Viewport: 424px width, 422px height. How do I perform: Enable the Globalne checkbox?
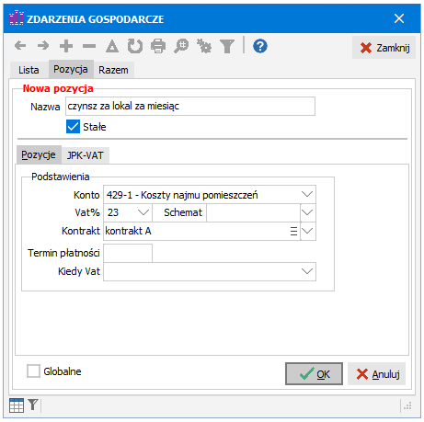[33, 371]
